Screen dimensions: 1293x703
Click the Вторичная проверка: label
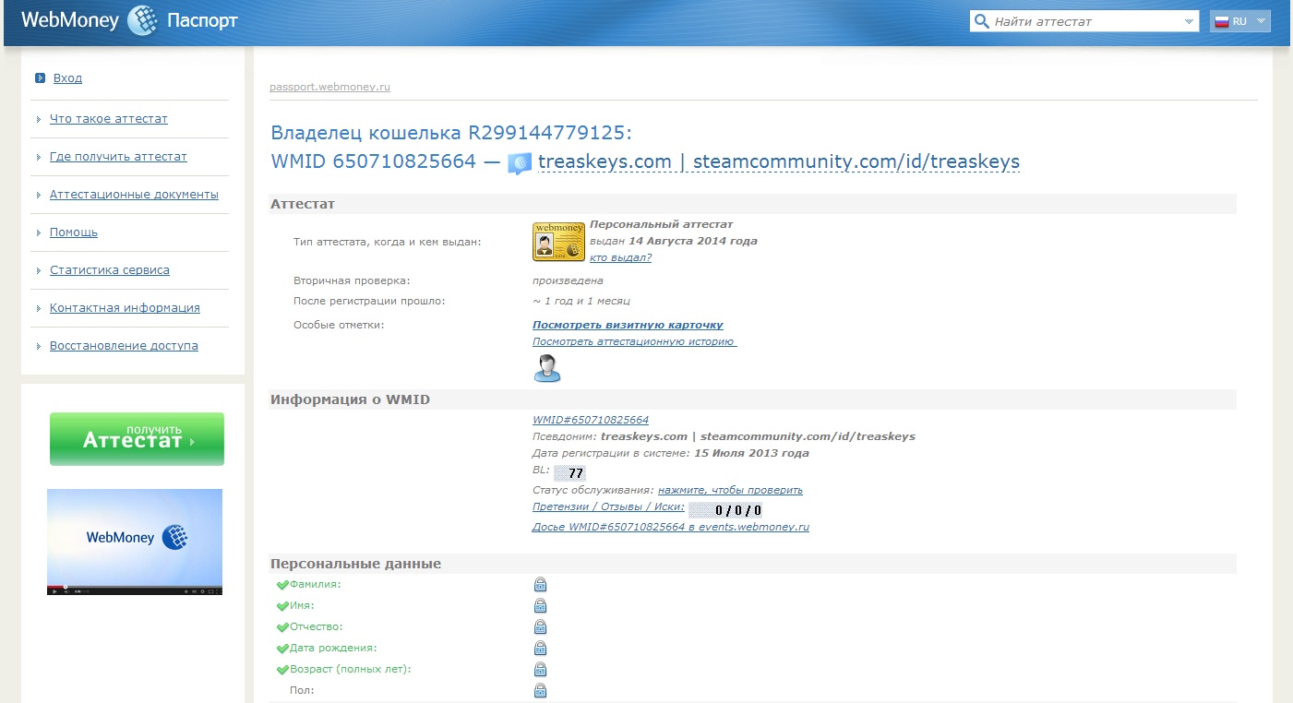click(x=352, y=280)
